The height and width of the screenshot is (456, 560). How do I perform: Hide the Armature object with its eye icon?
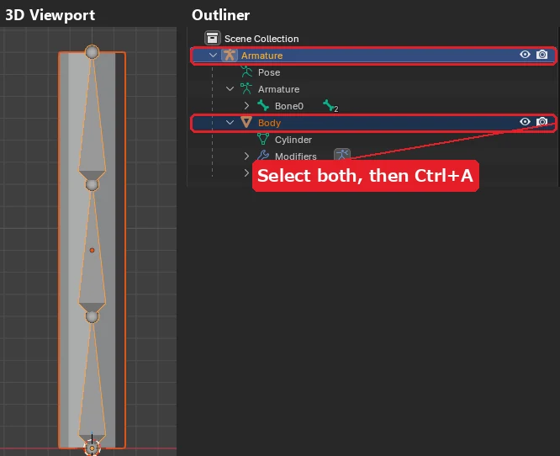pos(525,55)
